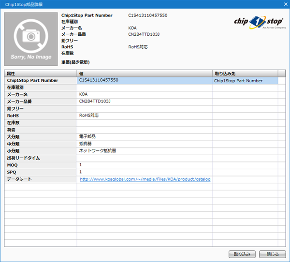Click header CN2B4TTD103J maker part number
This screenshot has height=262, width=290.
coord(144,34)
